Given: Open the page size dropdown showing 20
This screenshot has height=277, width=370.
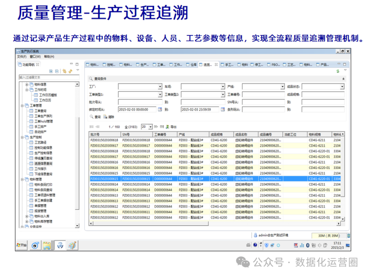Looking at the screenshot, I should 150,127.
